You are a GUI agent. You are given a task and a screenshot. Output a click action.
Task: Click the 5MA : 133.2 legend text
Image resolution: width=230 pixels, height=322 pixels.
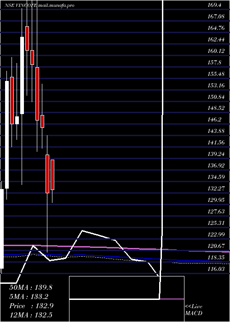coord(29,297)
